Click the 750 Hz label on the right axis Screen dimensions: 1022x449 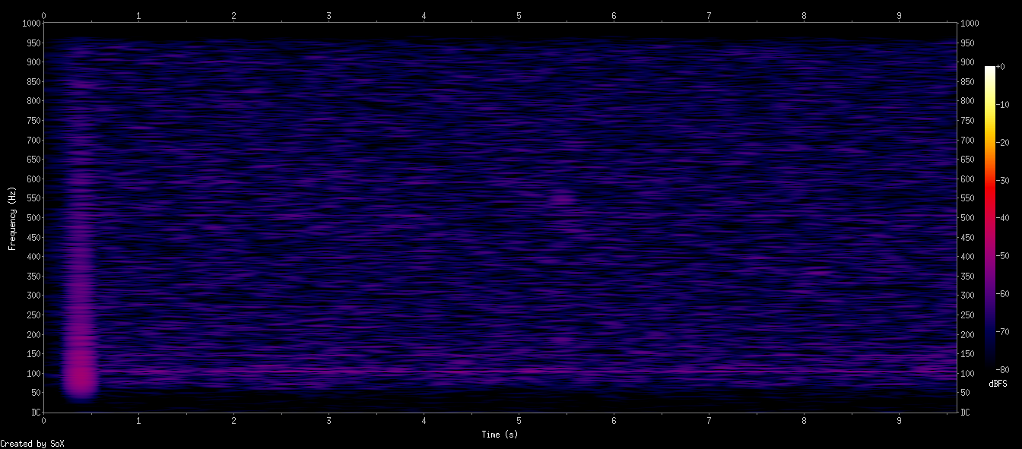[966, 120]
